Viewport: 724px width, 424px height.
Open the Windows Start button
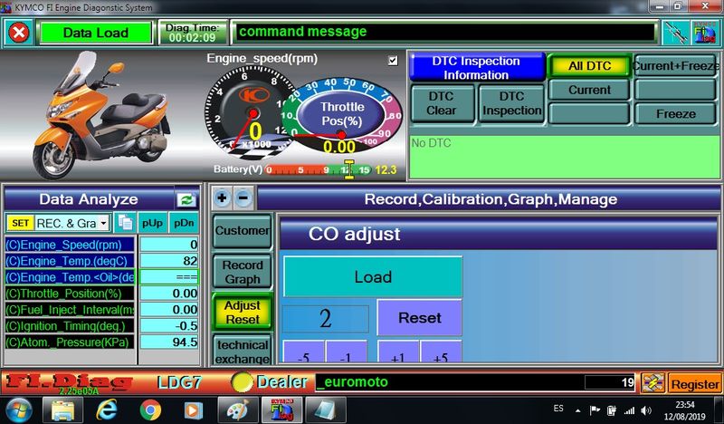pyautogui.click(x=18, y=410)
